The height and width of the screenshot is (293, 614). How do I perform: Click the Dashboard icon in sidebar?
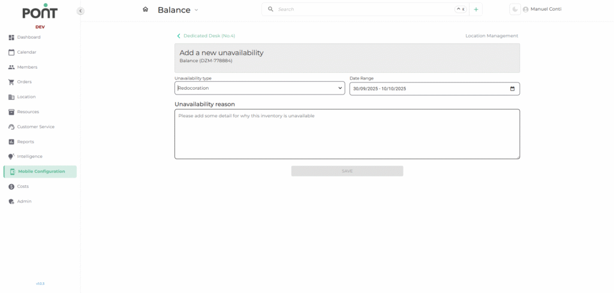11,37
